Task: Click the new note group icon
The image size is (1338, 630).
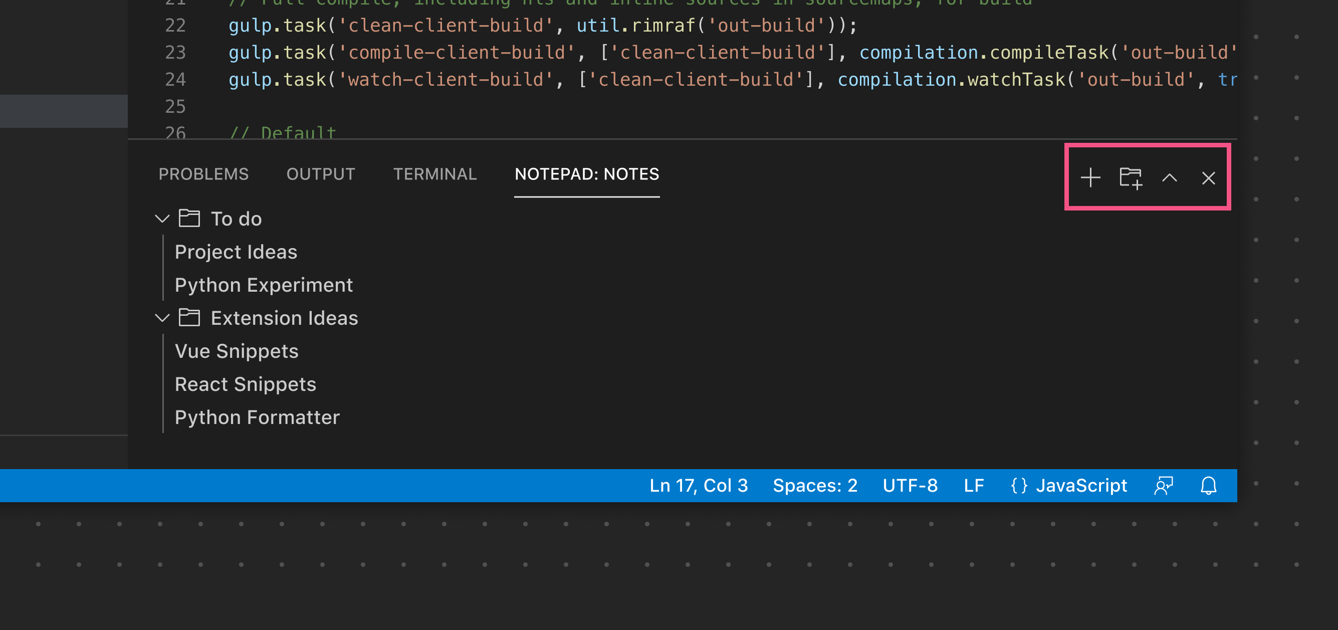Action: coord(1130,177)
